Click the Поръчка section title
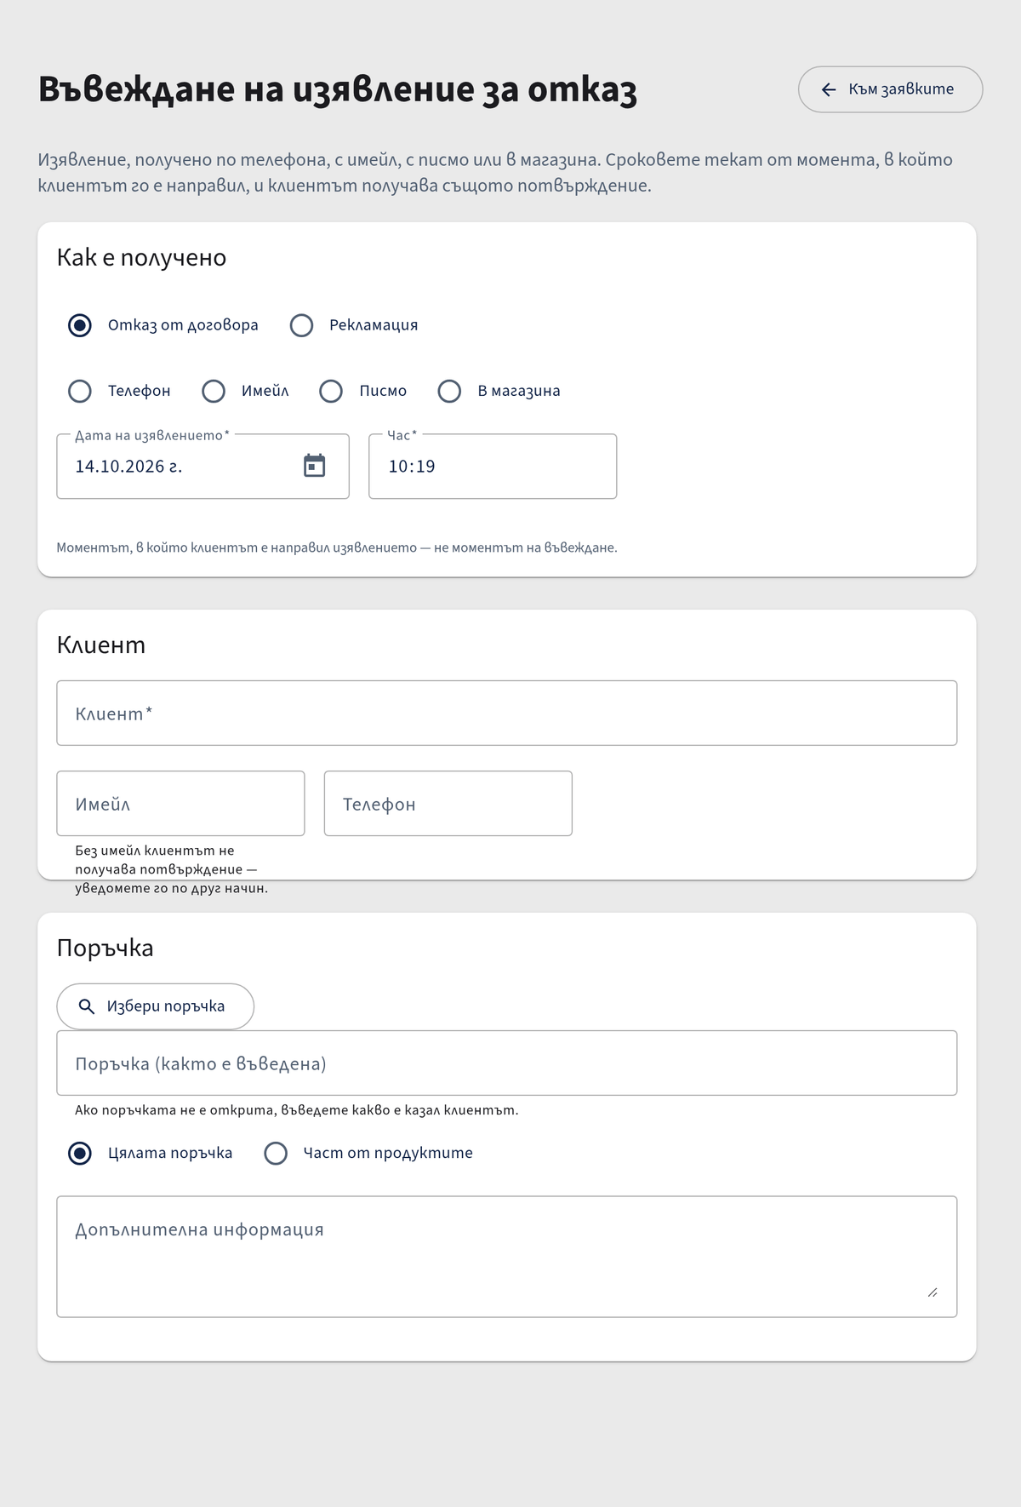The width and height of the screenshot is (1021, 1507). [x=106, y=948]
